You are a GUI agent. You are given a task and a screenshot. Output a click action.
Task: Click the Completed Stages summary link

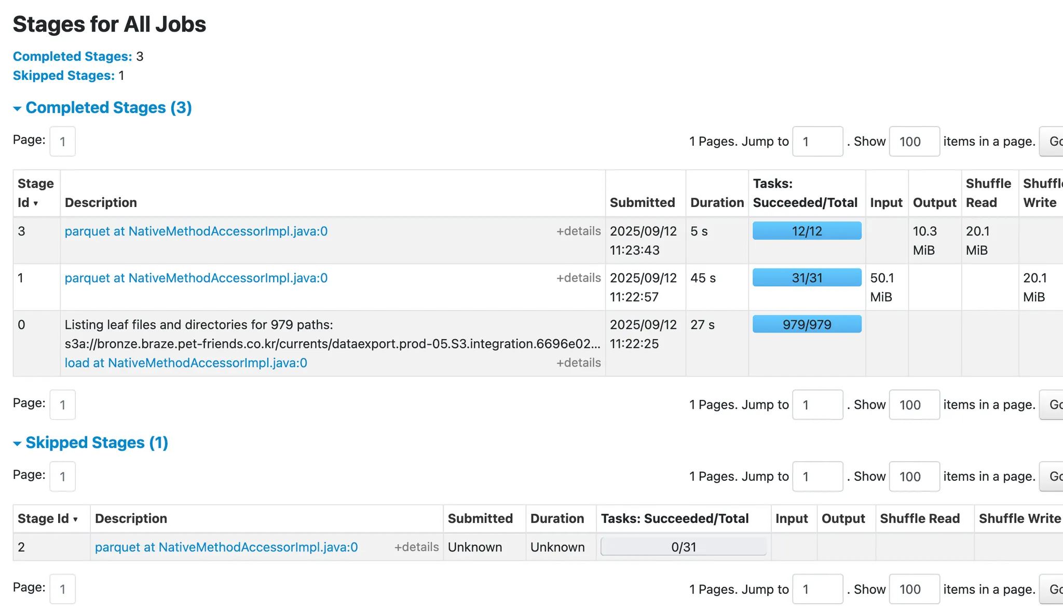[x=72, y=57]
